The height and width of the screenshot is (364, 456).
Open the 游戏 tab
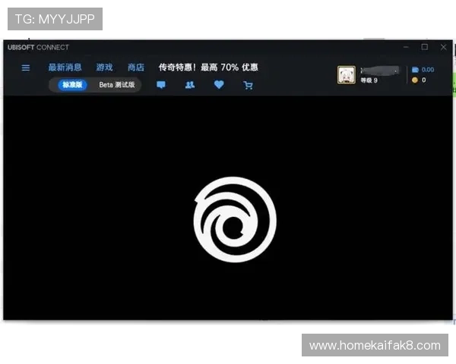(x=104, y=67)
